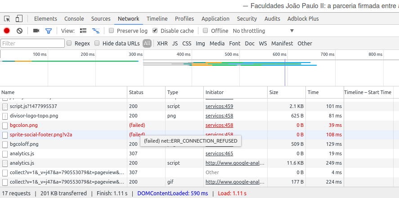Viewport: 399px width, 198px height.
Task: Click the script.js?1477995537 file icon
Action: tap(5, 106)
